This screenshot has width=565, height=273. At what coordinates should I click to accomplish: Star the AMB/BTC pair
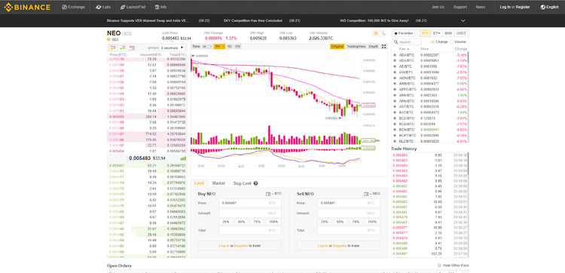coord(395,84)
